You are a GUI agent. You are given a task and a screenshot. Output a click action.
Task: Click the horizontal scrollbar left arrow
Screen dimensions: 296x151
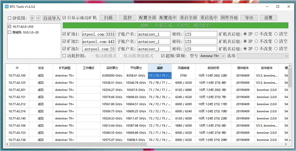click(x=7, y=144)
